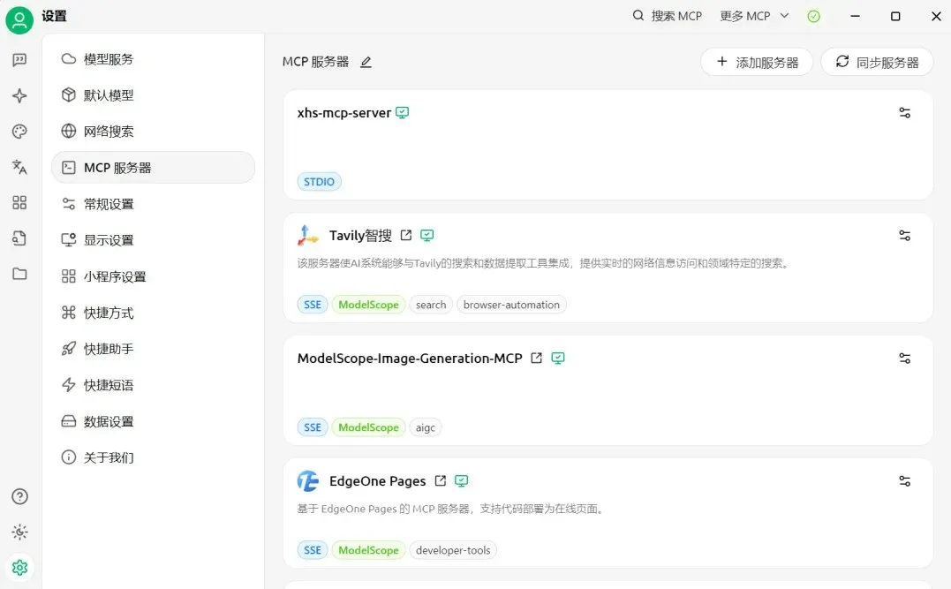Open 关于我们 settings section

pos(153,457)
